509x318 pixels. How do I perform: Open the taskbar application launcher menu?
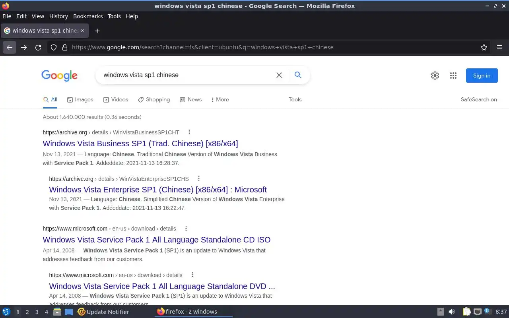point(6,312)
